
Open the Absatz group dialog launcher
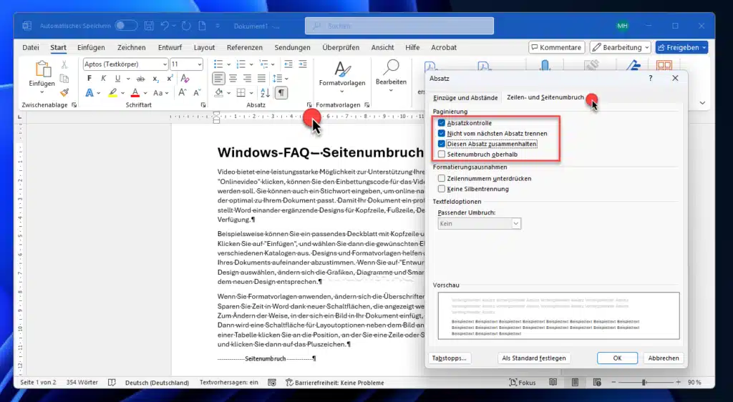[x=309, y=105]
